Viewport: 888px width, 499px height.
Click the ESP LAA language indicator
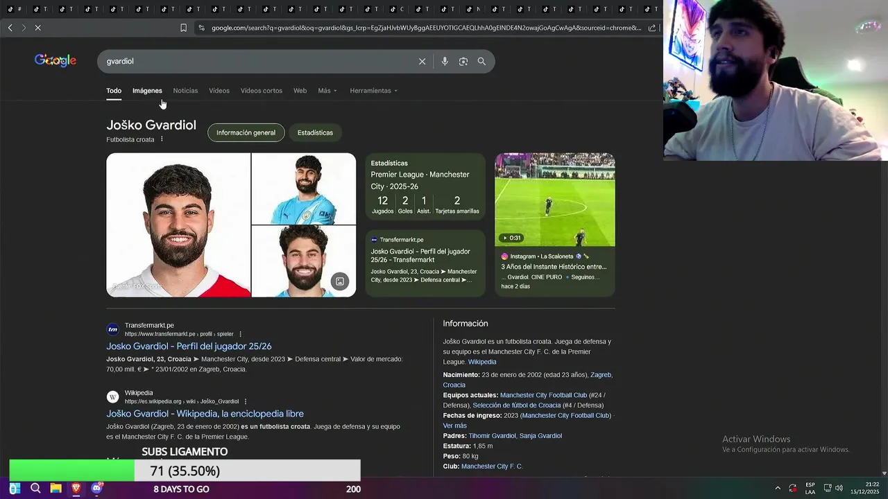coord(810,489)
